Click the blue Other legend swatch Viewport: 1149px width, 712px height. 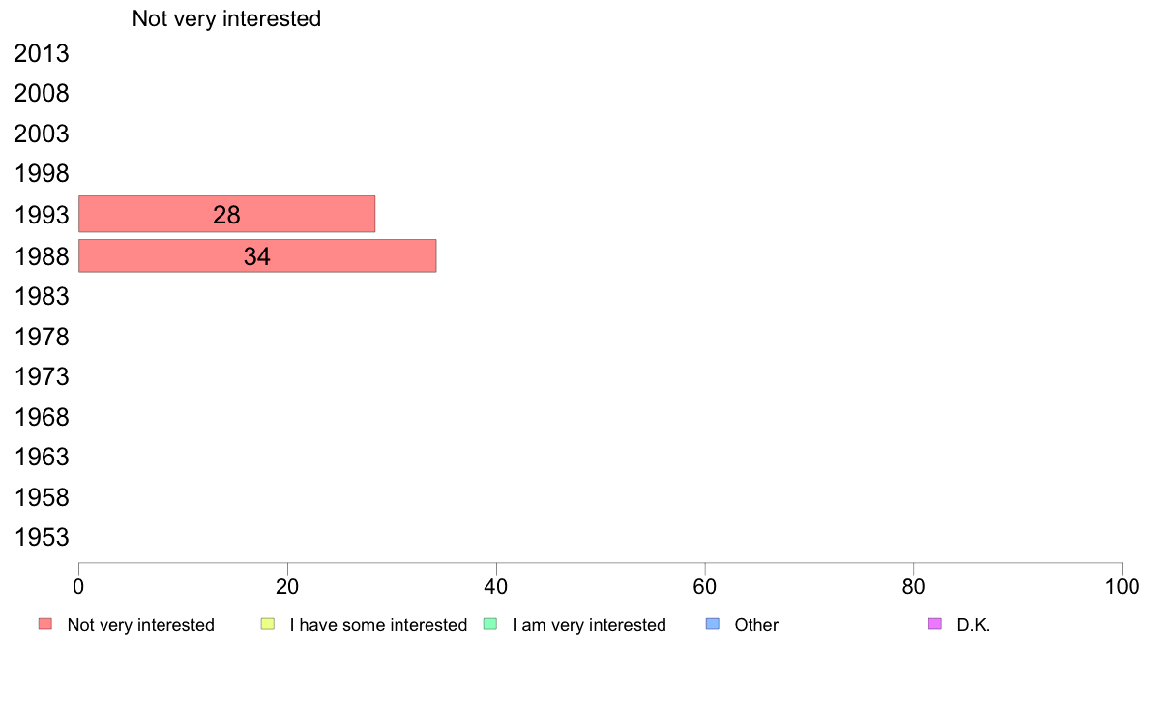[x=712, y=624]
